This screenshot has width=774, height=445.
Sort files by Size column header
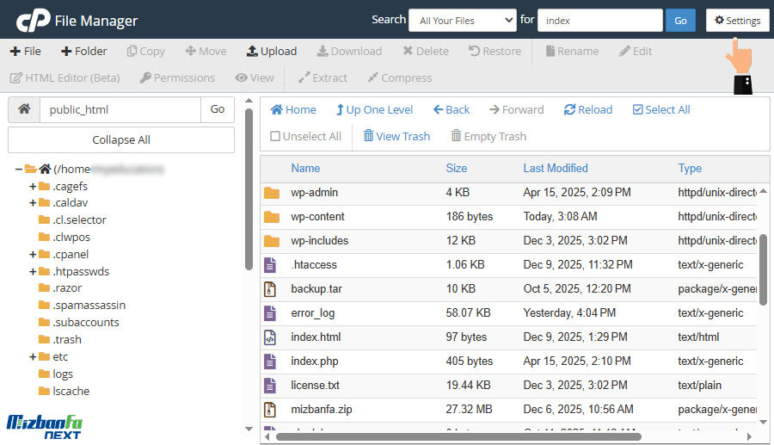tap(456, 168)
